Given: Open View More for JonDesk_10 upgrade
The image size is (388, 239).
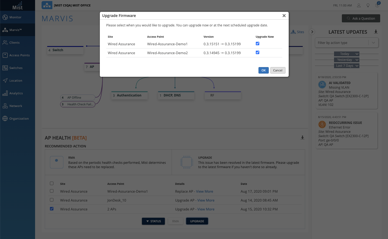Looking at the screenshot, I should pyautogui.click(x=206, y=200).
